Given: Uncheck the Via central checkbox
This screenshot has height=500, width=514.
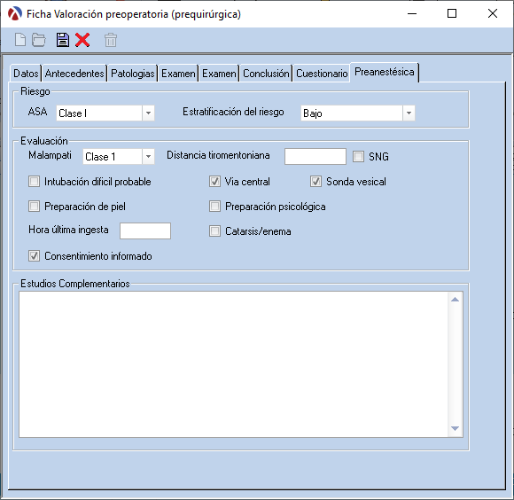Looking at the screenshot, I should pyautogui.click(x=214, y=182).
